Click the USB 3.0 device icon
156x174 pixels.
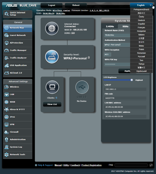point(82,87)
